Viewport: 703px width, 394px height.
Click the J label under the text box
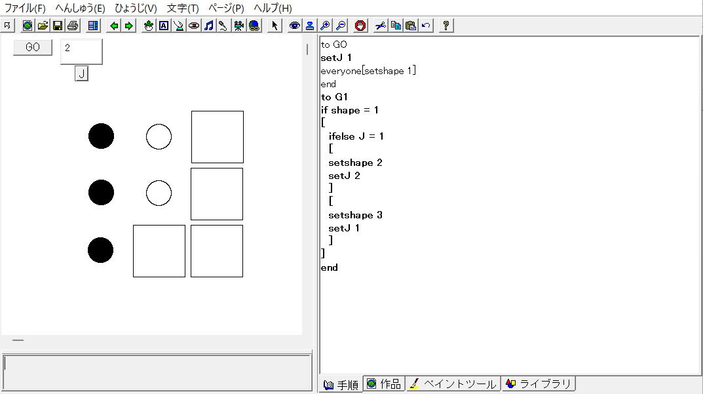coord(81,73)
